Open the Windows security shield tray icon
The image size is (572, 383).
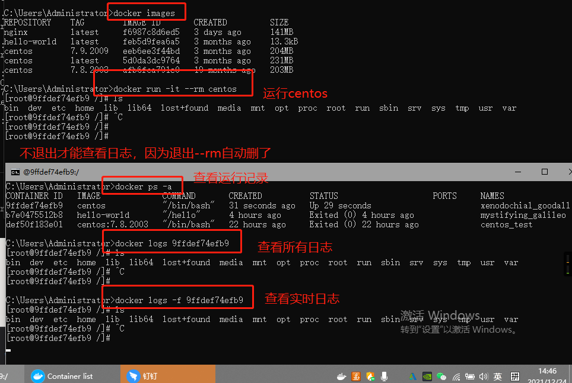370,376
